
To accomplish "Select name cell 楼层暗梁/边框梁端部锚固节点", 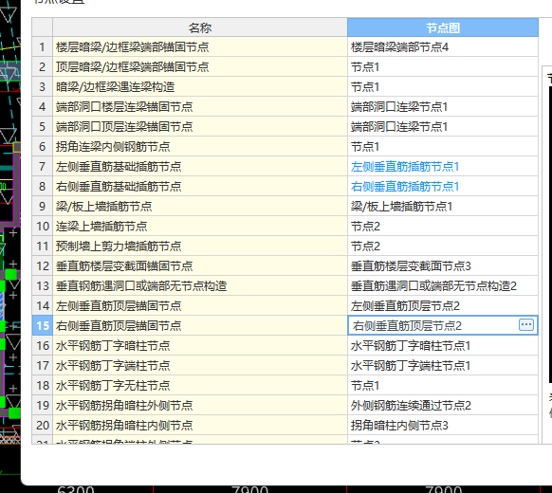I will [x=200, y=47].
